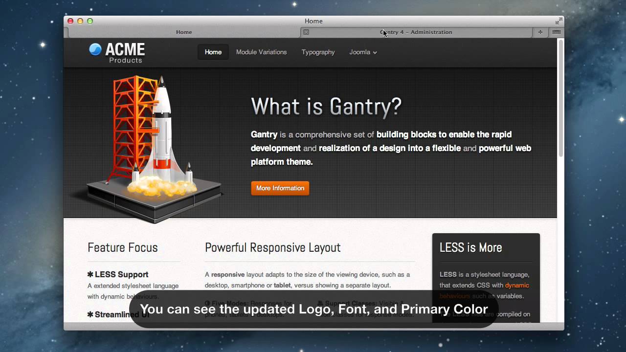Image resolution: width=626 pixels, height=352 pixels.
Task: Click the LESS Support feature title
Action: [118, 274]
